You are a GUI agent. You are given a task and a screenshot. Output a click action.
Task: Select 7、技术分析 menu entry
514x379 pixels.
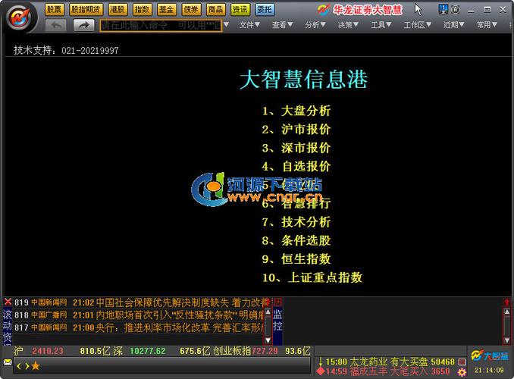point(296,222)
